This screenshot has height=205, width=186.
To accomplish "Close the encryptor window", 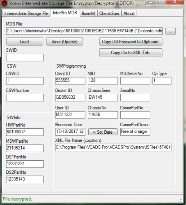I will (x=175, y=2).
